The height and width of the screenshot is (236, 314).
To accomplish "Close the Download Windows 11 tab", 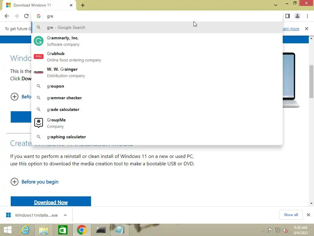I will [x=71, y=5].
